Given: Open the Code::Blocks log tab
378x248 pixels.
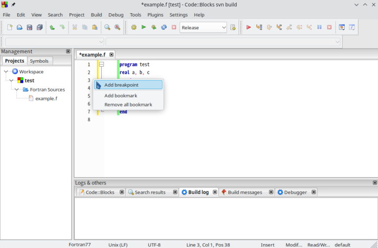Looking at the screenshot, I should click(100, 192).
